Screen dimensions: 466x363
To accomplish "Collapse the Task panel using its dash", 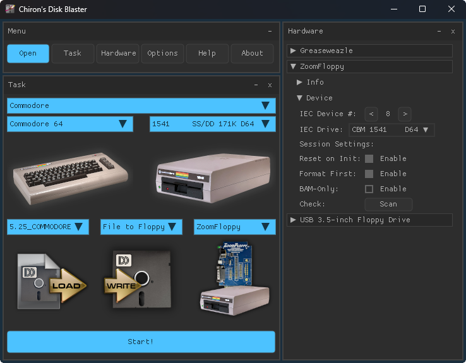I will [256, 85].
